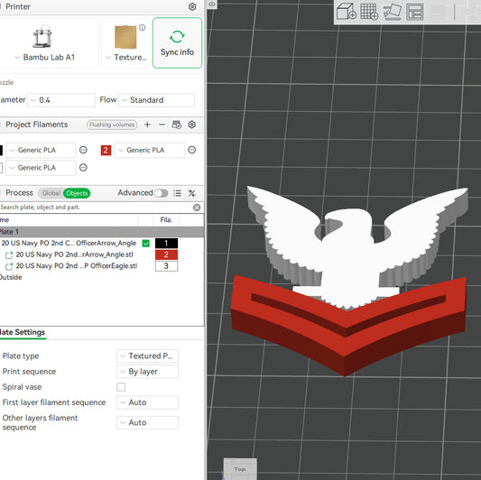This screenshot has height=480, width=481.
Task: Select the Outside row in object list
Action: pyautogui.click(x=11, y=277)
